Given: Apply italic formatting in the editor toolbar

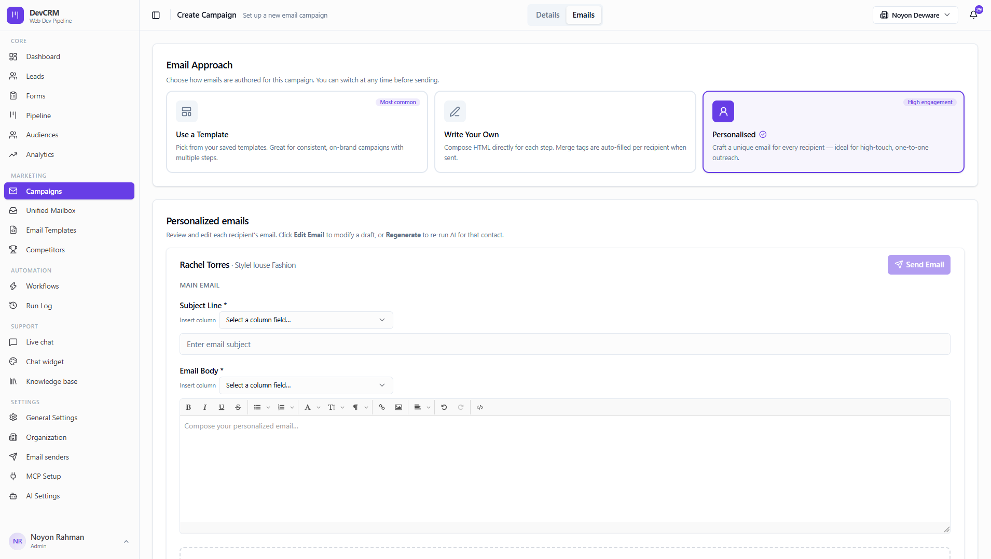Looking at the screenshot, I should point(205,407).
